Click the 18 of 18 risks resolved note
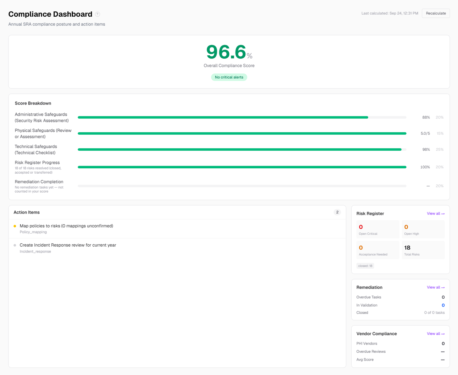 coord(38,170)
